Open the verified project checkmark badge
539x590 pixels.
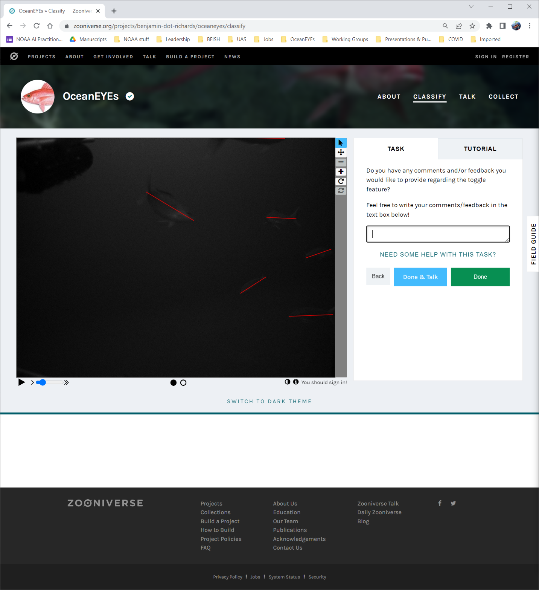click(x=130, y=96)
